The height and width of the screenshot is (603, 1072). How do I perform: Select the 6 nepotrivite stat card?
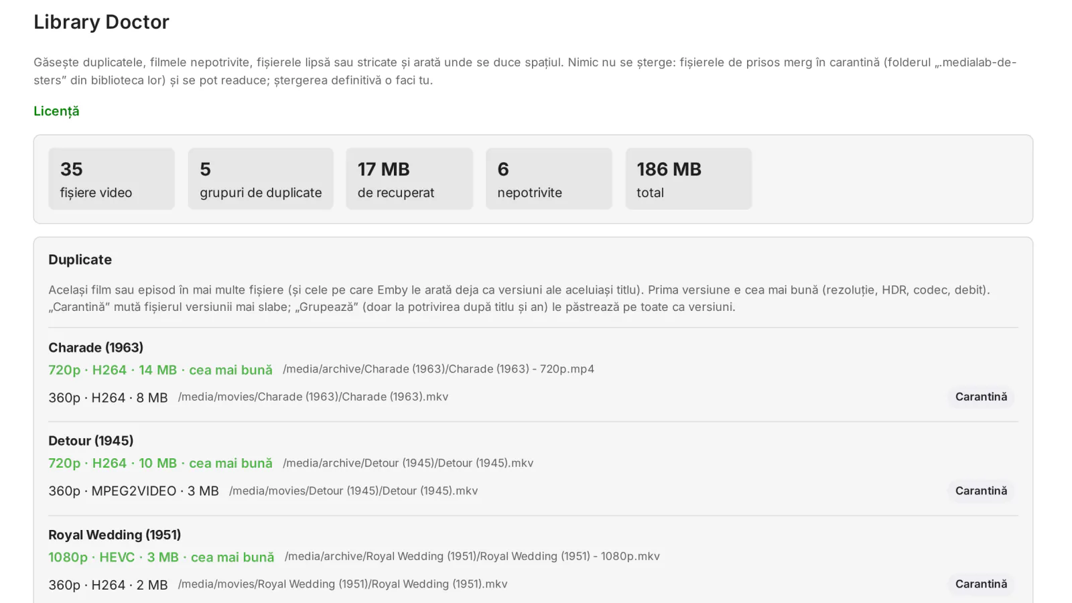point(549,179)
